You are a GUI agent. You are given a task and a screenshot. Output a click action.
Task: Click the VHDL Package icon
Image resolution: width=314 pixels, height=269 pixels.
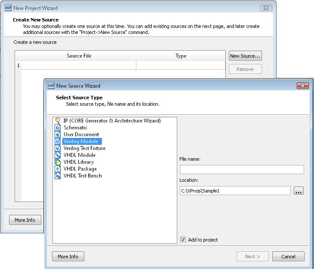point(58,169)
